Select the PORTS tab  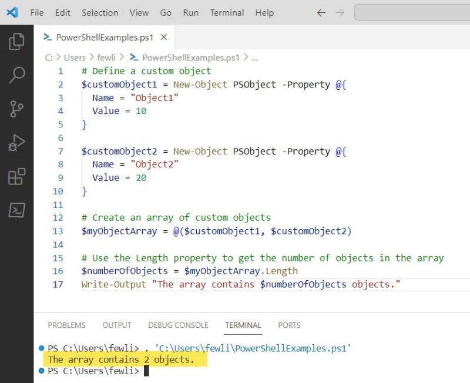pyautogui.click(x=289, y=325)
